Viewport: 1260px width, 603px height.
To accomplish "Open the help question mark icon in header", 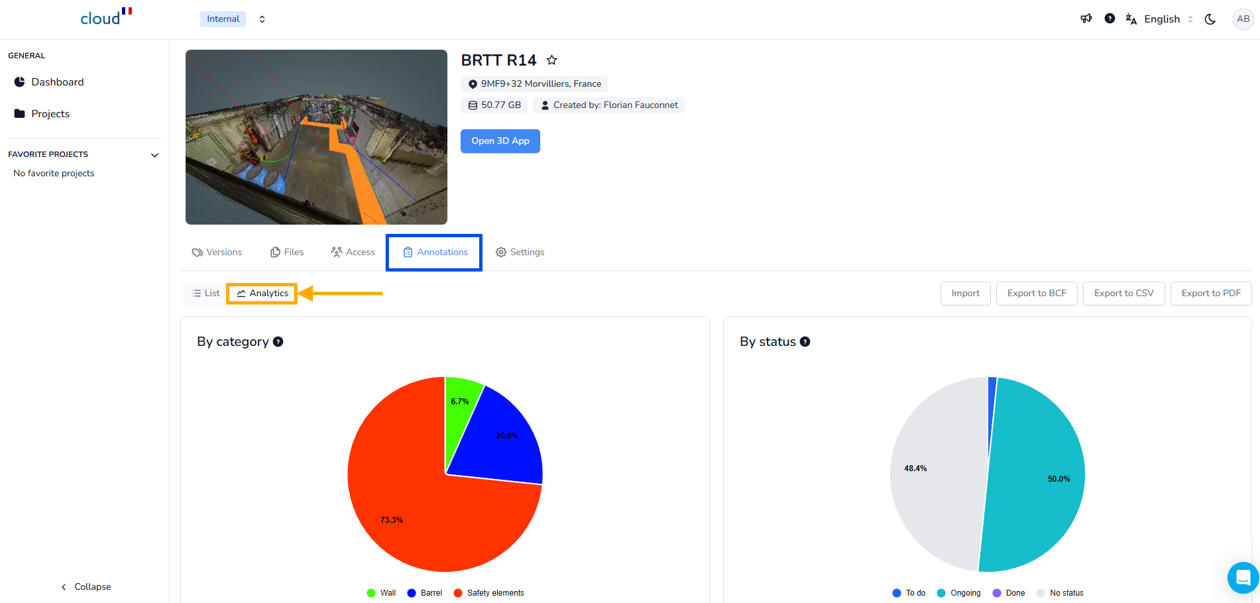I will tap(1110, 19).
